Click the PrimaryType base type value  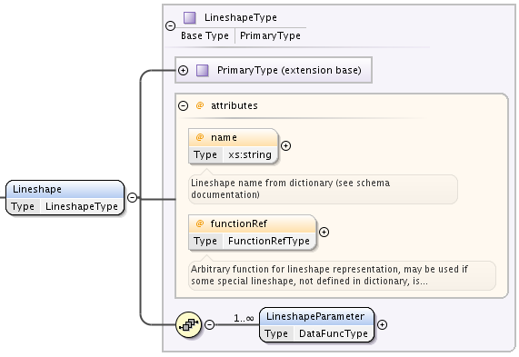tap(270, 35)
